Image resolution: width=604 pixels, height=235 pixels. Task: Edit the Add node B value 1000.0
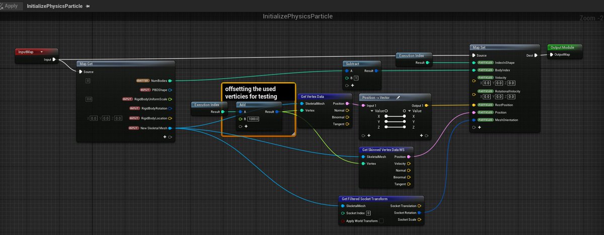tap(252, 119)
